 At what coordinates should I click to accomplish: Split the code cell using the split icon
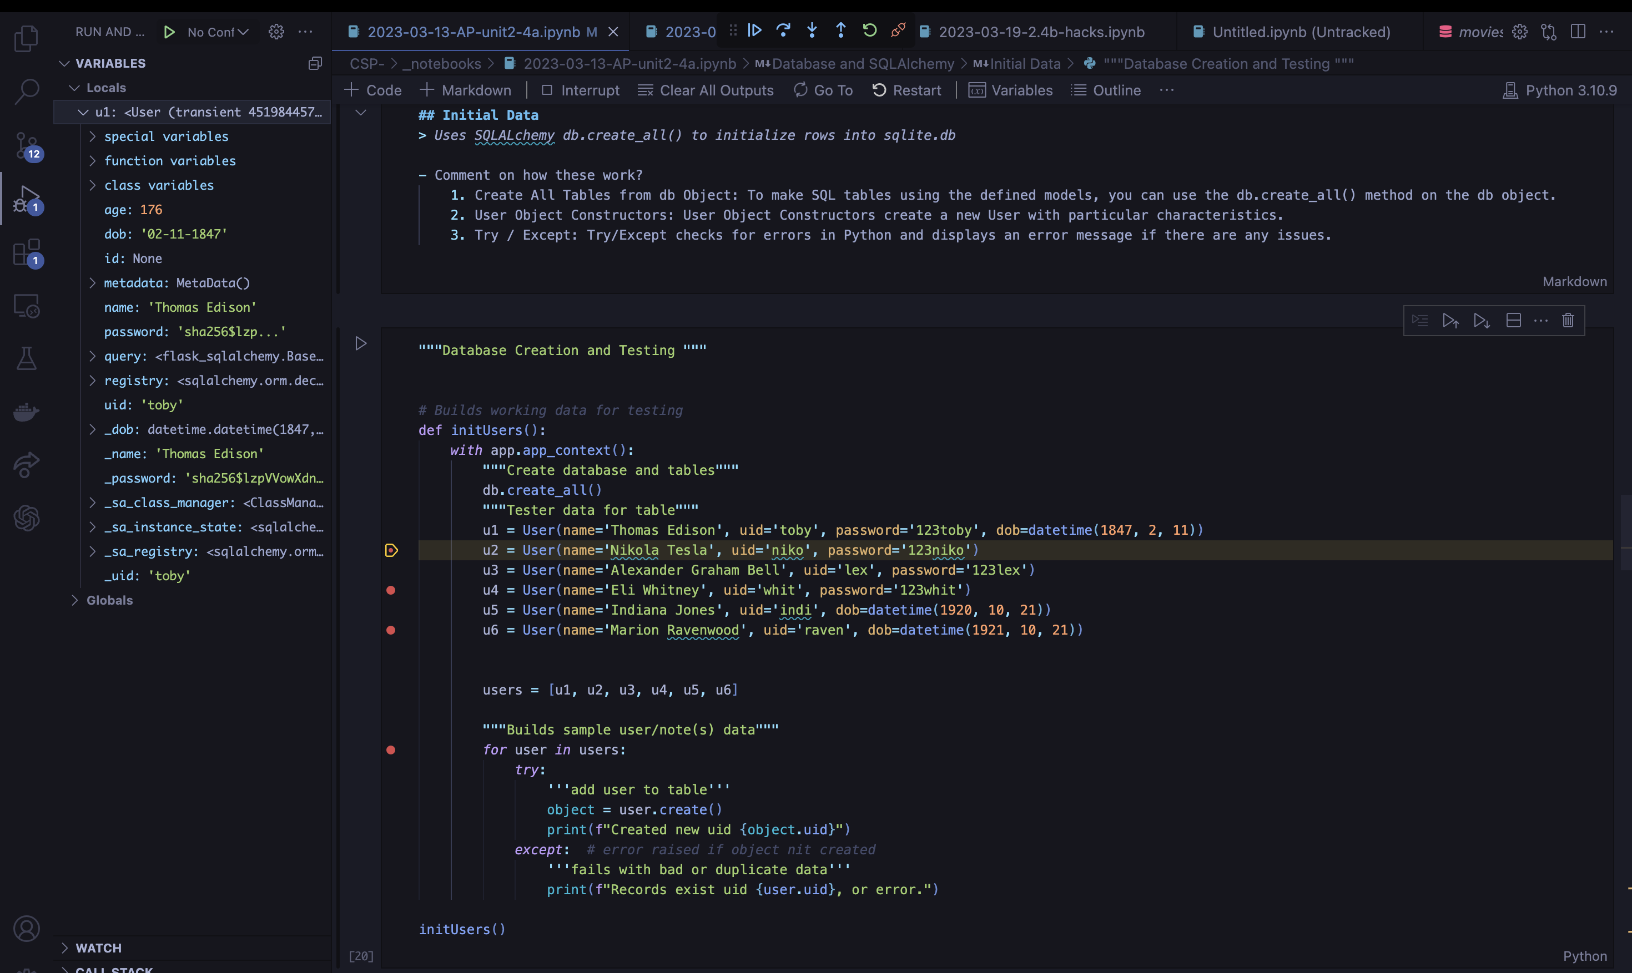(1514, 321)
